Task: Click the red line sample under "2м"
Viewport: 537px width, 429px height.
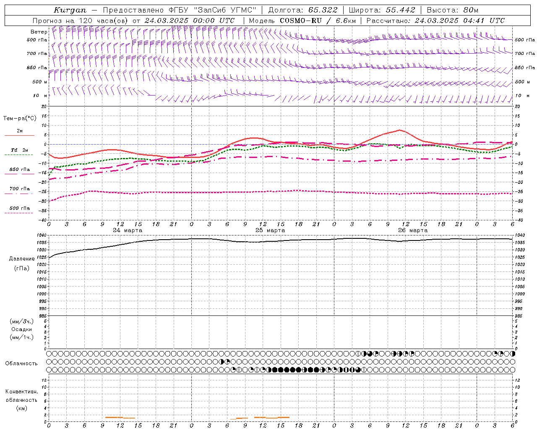Action: 19,136
